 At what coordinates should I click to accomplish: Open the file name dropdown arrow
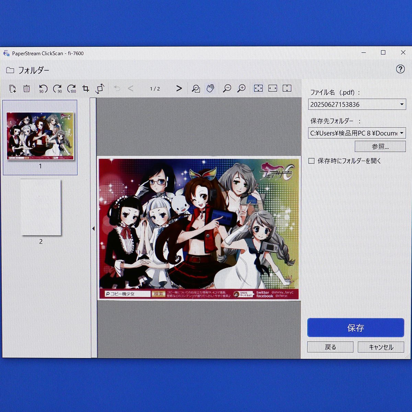point(402,104)
